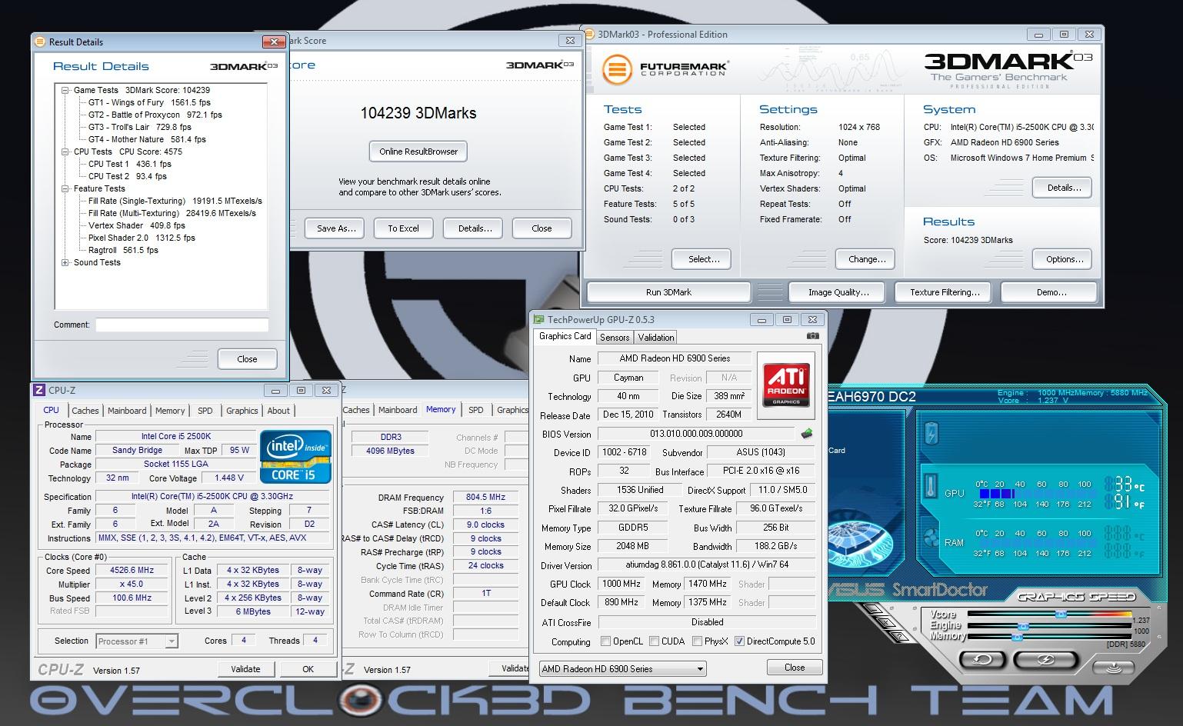Click the SmartDoctor lightning battery icon
Viewport: 1183px width, 726px height.
931,433
